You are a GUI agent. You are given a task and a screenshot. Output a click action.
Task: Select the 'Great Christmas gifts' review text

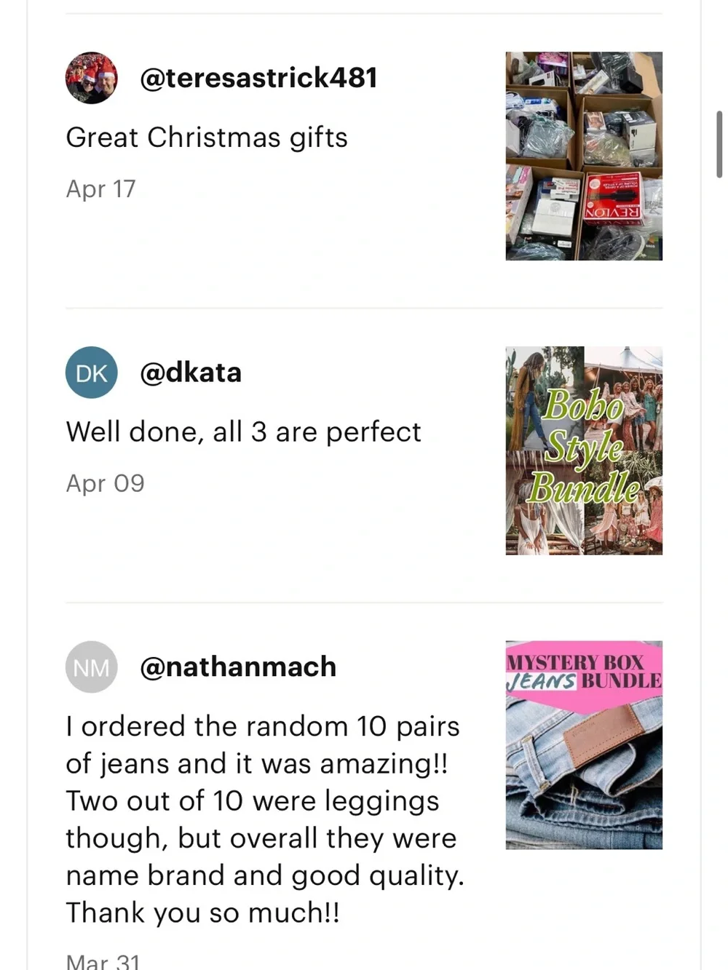(207, 138)
